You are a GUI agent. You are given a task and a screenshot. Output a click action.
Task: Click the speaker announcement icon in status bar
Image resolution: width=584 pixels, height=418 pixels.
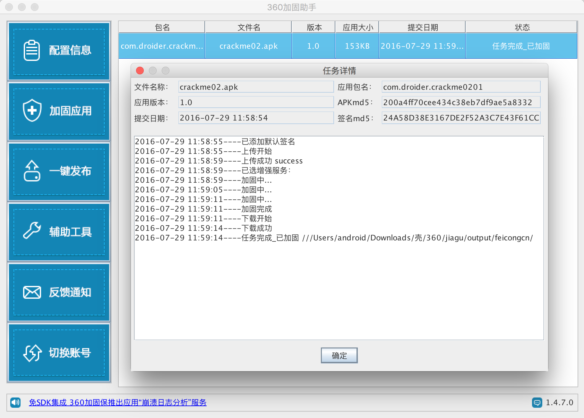click(15, 402)
